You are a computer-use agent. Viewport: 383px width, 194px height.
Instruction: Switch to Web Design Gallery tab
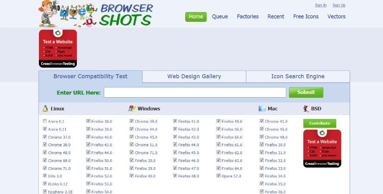point(194,76)
